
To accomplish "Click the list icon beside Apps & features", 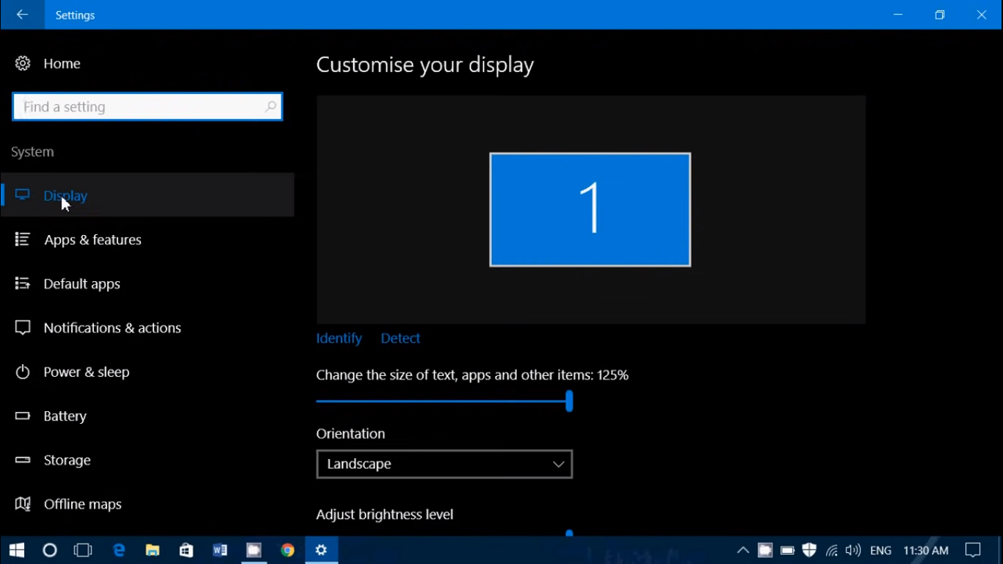I will pos(23,239).
